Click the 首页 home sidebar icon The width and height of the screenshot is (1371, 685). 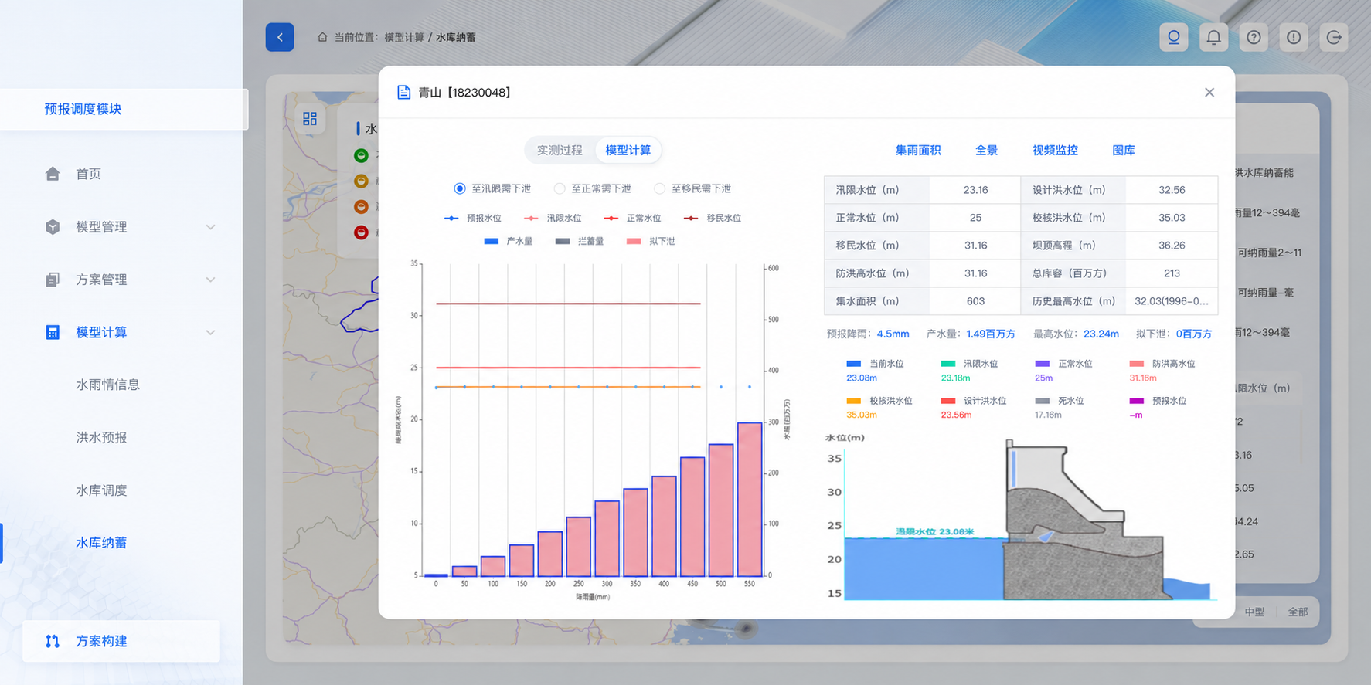tap(53, 174)
